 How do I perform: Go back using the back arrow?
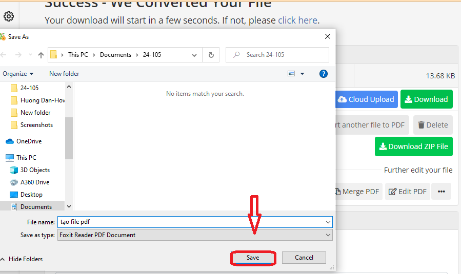click(4, 55)
